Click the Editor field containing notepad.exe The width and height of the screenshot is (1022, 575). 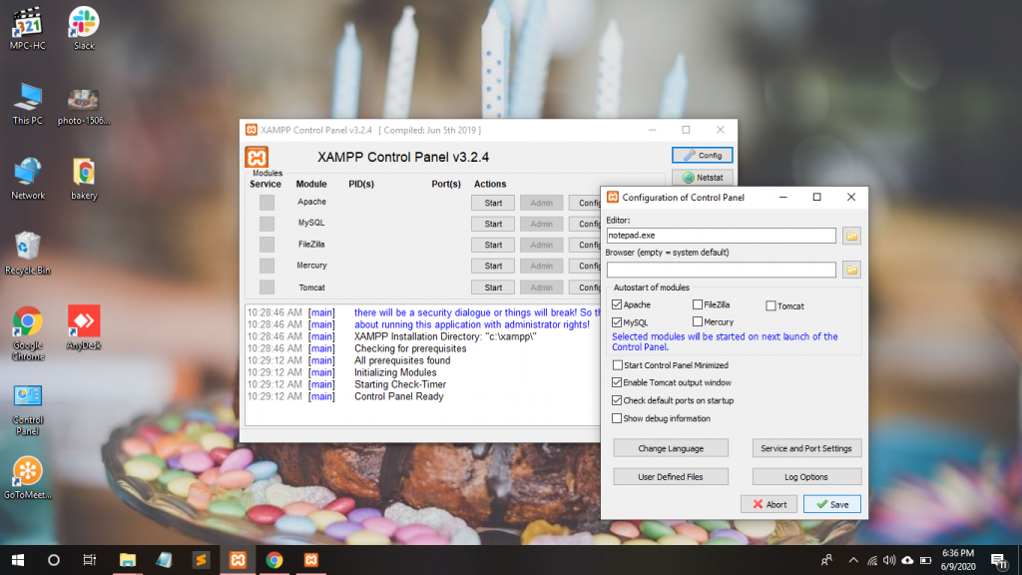(x=721, y=236)
